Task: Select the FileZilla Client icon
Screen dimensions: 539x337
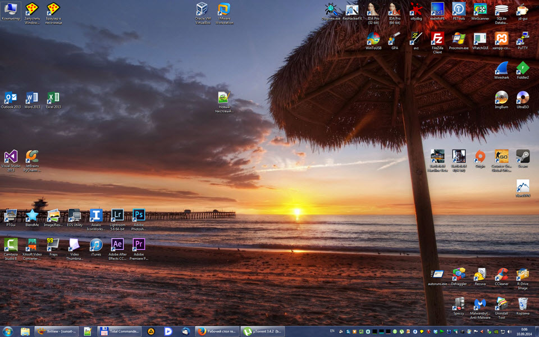Action: click(x=437, y=43)
